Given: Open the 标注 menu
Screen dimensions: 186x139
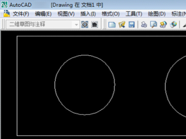Looking at the screenshot, I should [x=179, y=14].
